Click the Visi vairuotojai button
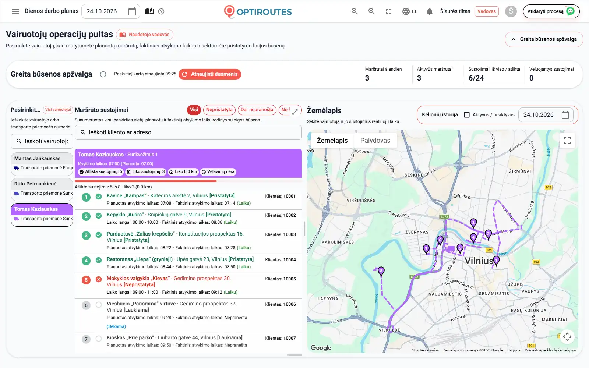The image size is (589, 368). tap(58, 110)
